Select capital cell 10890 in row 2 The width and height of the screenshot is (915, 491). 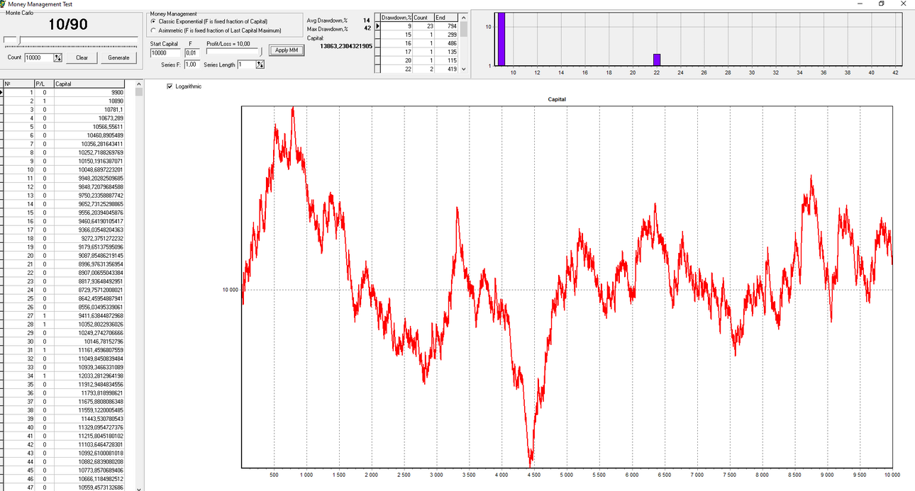pyautogui.click(x=89, y=101)
